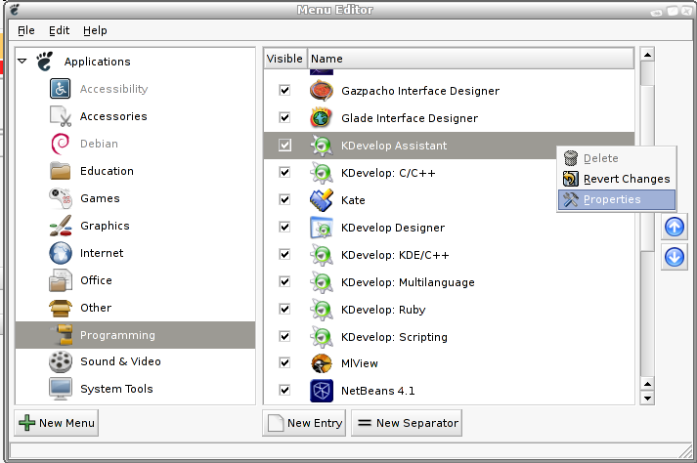The image size is (697, 463).
Task: Select NetBeans 4.1 entry name
Action: coord(378,391)
